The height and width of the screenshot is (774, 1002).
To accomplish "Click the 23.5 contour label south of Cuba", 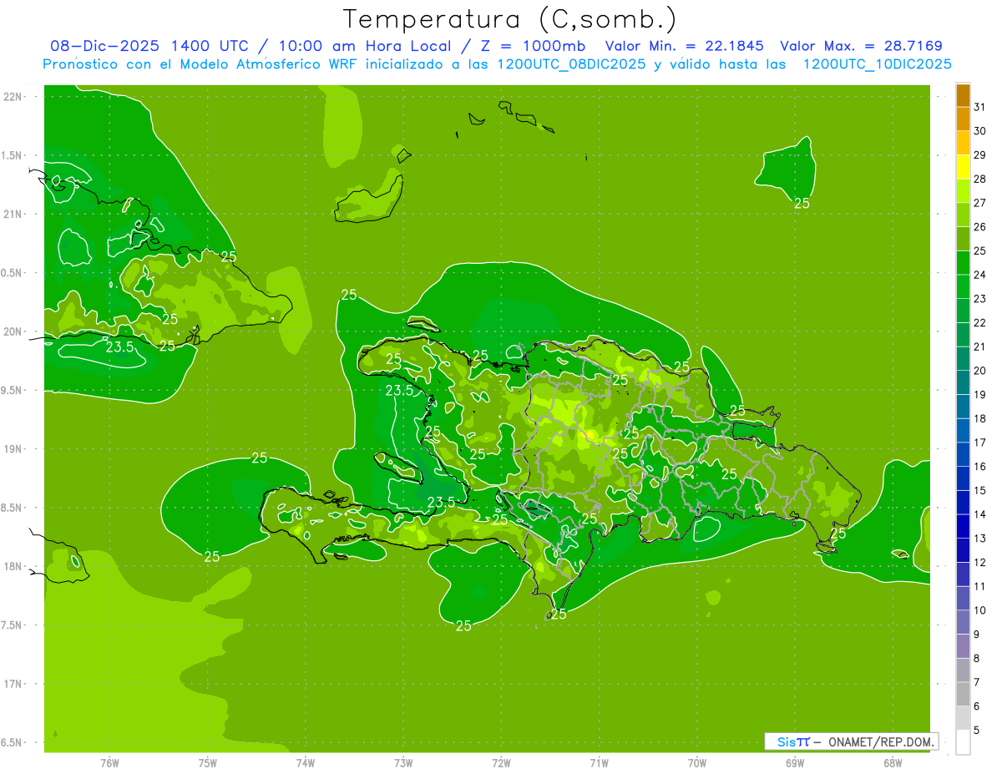I will [x=119, y=347].
